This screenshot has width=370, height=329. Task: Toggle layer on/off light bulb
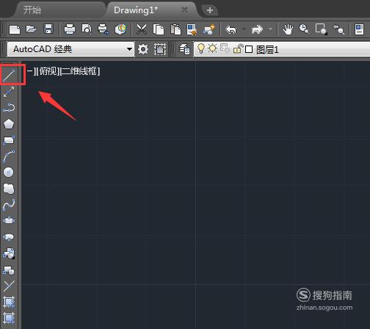(x=200, y=48)
